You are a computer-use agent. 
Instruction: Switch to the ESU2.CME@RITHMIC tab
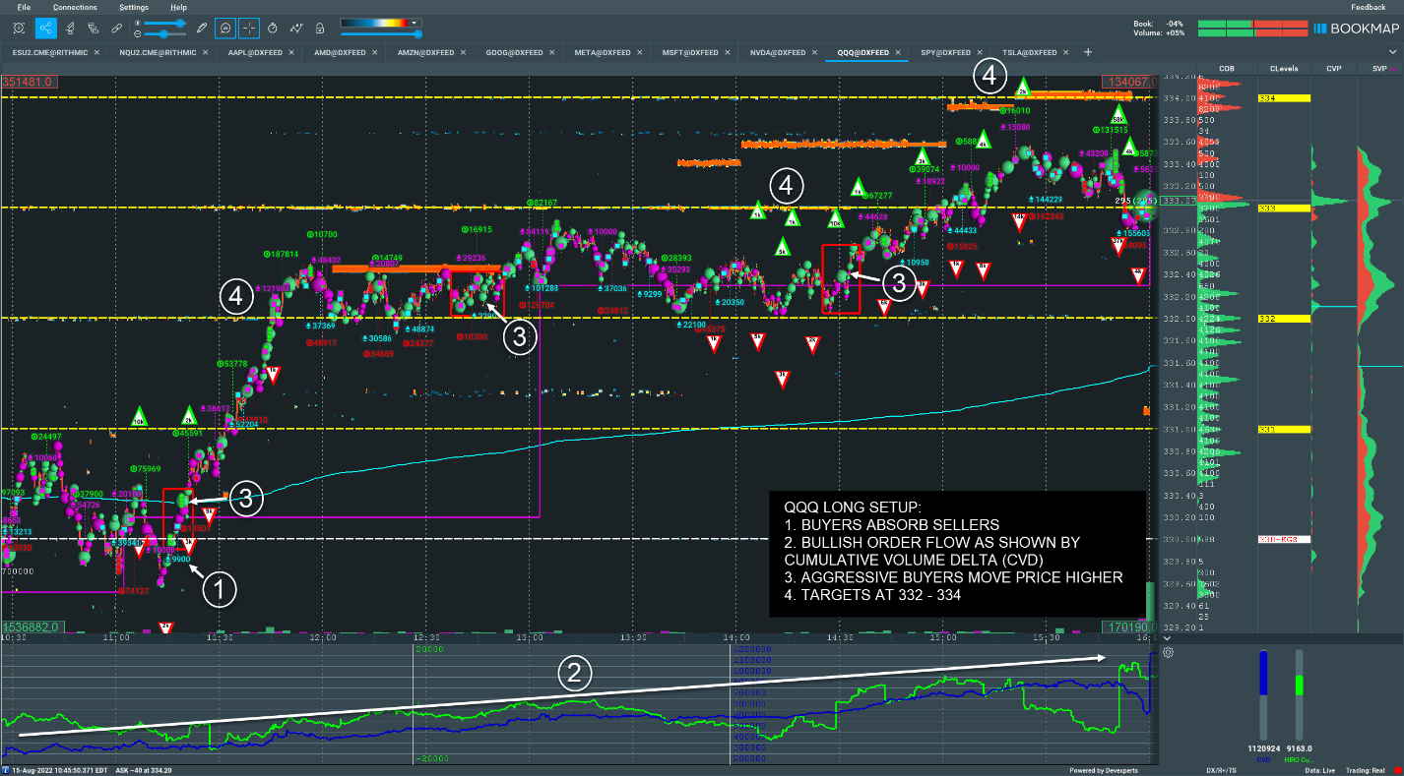click(x=49, y=52)
